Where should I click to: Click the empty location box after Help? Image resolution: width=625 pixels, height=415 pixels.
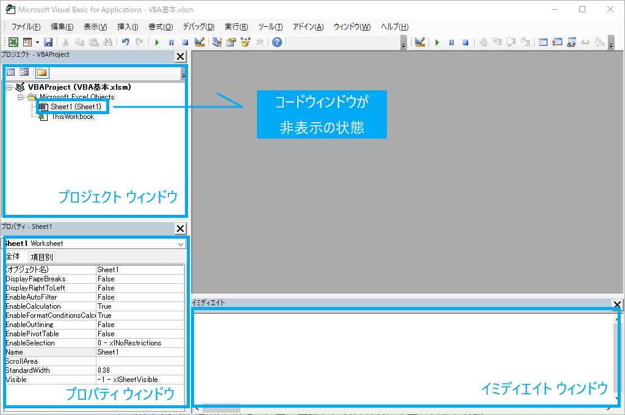(x=344, y=42)
